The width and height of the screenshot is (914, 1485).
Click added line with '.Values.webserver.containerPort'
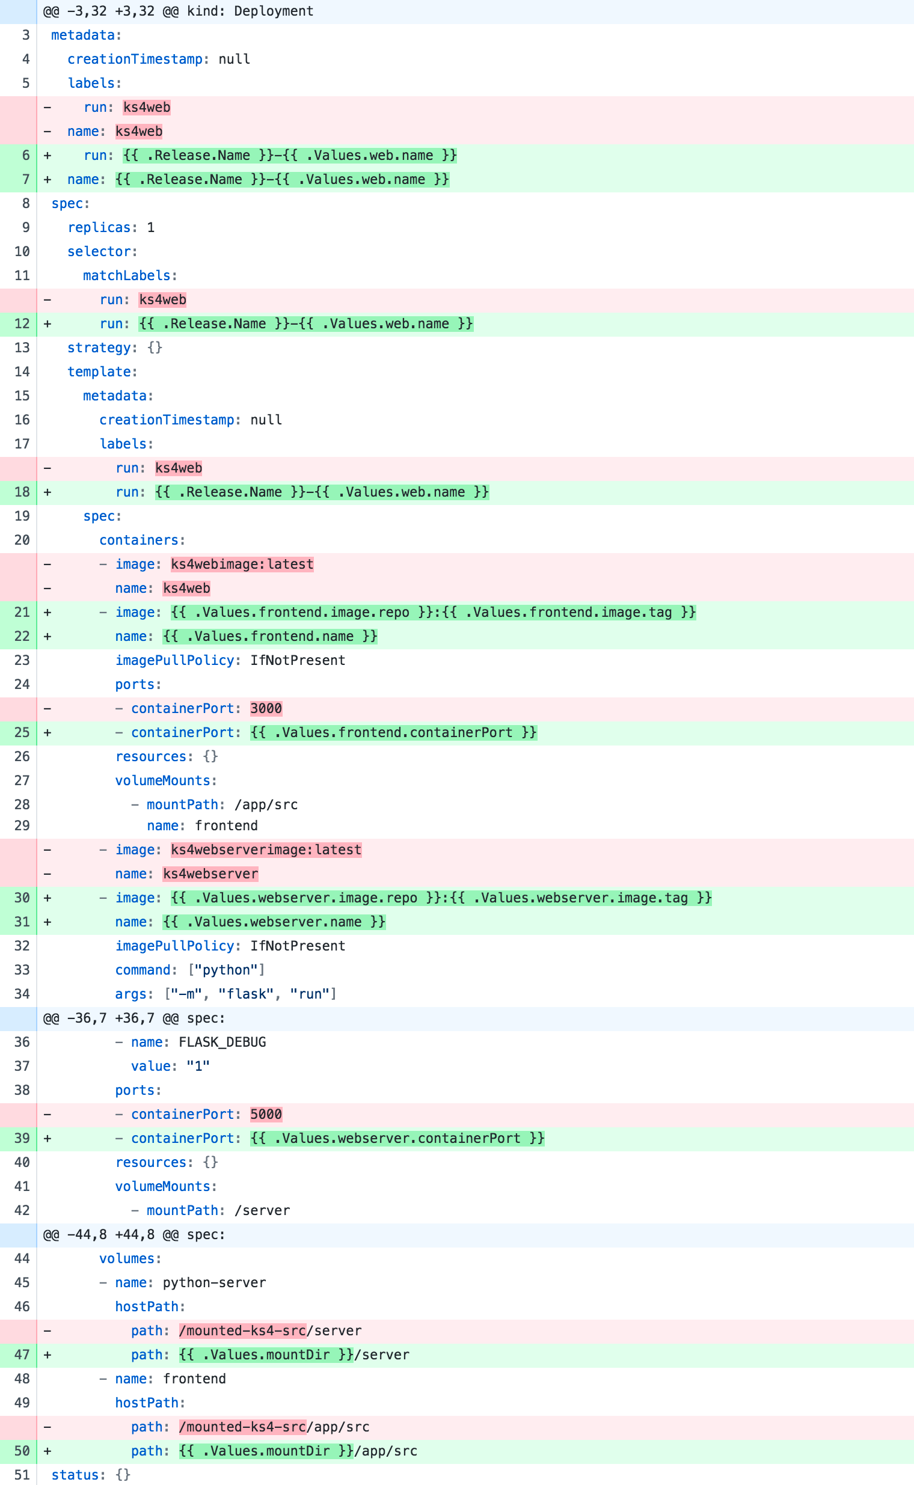(475, 1139)
